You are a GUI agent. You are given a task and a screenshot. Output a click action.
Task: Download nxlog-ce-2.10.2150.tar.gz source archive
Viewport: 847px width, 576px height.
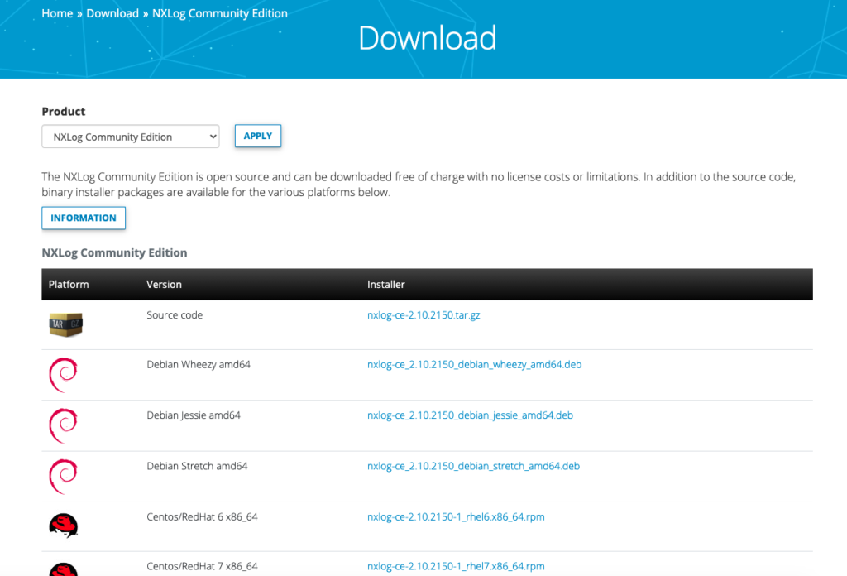click(423, 315)
